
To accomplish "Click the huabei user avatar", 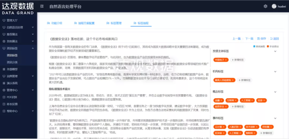I will (274, 6).
